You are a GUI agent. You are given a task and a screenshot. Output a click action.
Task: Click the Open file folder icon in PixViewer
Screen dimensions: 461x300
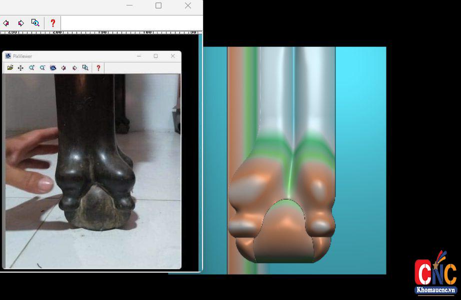pyautogui.click(x=10, y=68)
